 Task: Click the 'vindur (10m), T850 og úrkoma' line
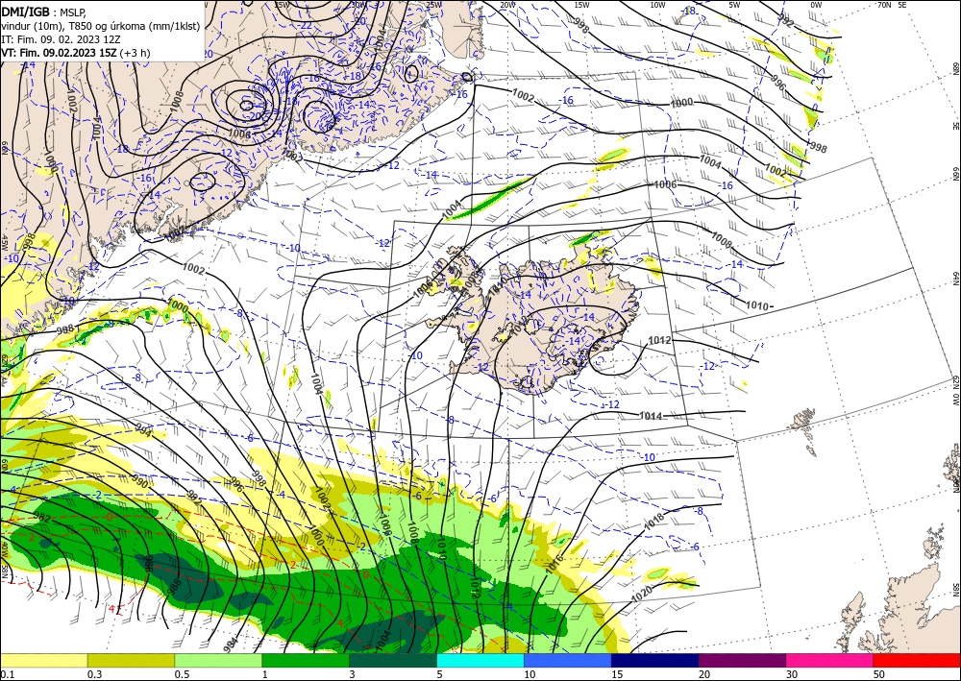tap(101, 26)
